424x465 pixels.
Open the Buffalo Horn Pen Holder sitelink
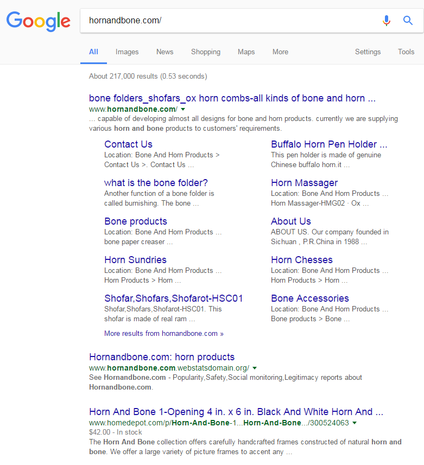(329, 144)
